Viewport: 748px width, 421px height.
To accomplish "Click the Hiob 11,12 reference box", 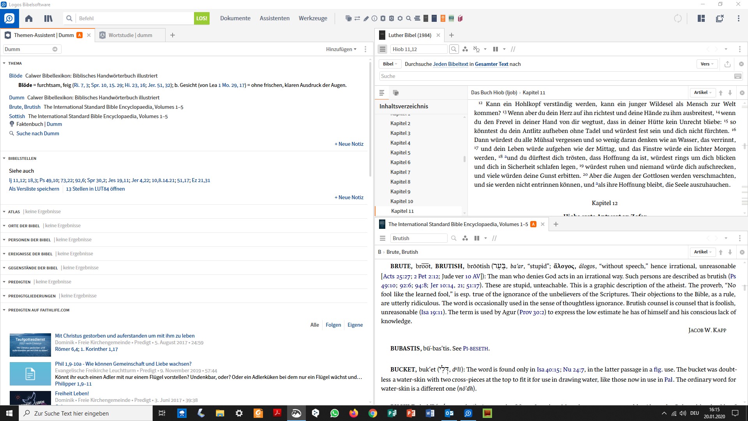I will (x=419, y=49).
